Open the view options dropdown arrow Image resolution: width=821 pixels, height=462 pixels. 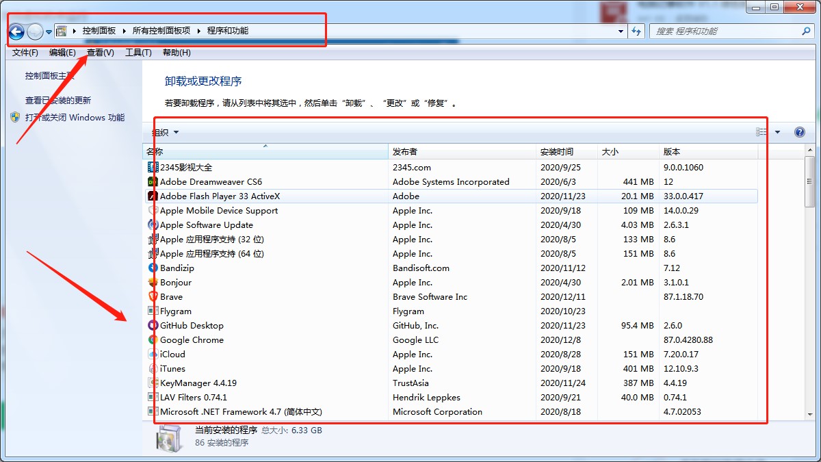(x=777, y=132)
